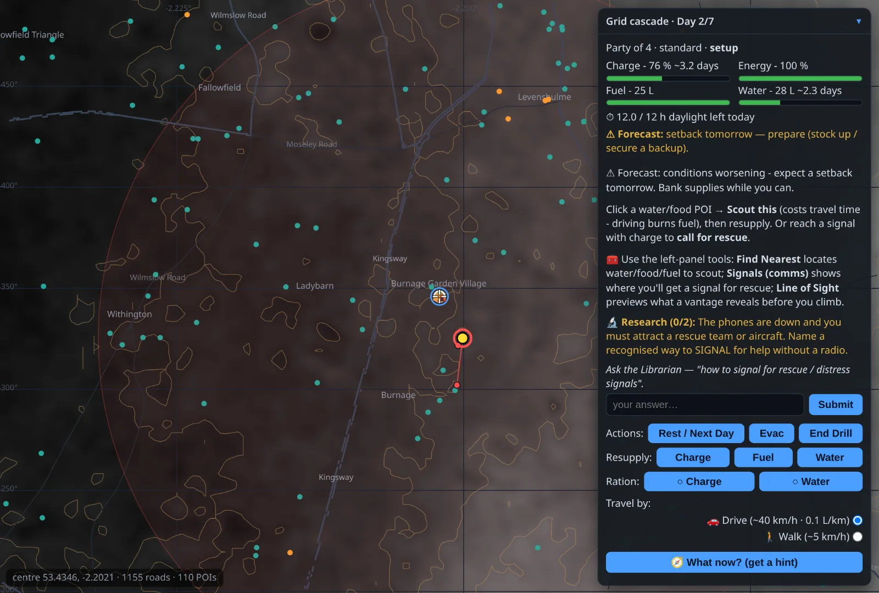The height and width of the screenshot is (593, 879).
Task: Resupply Water button
Action: tap(830, 457)
